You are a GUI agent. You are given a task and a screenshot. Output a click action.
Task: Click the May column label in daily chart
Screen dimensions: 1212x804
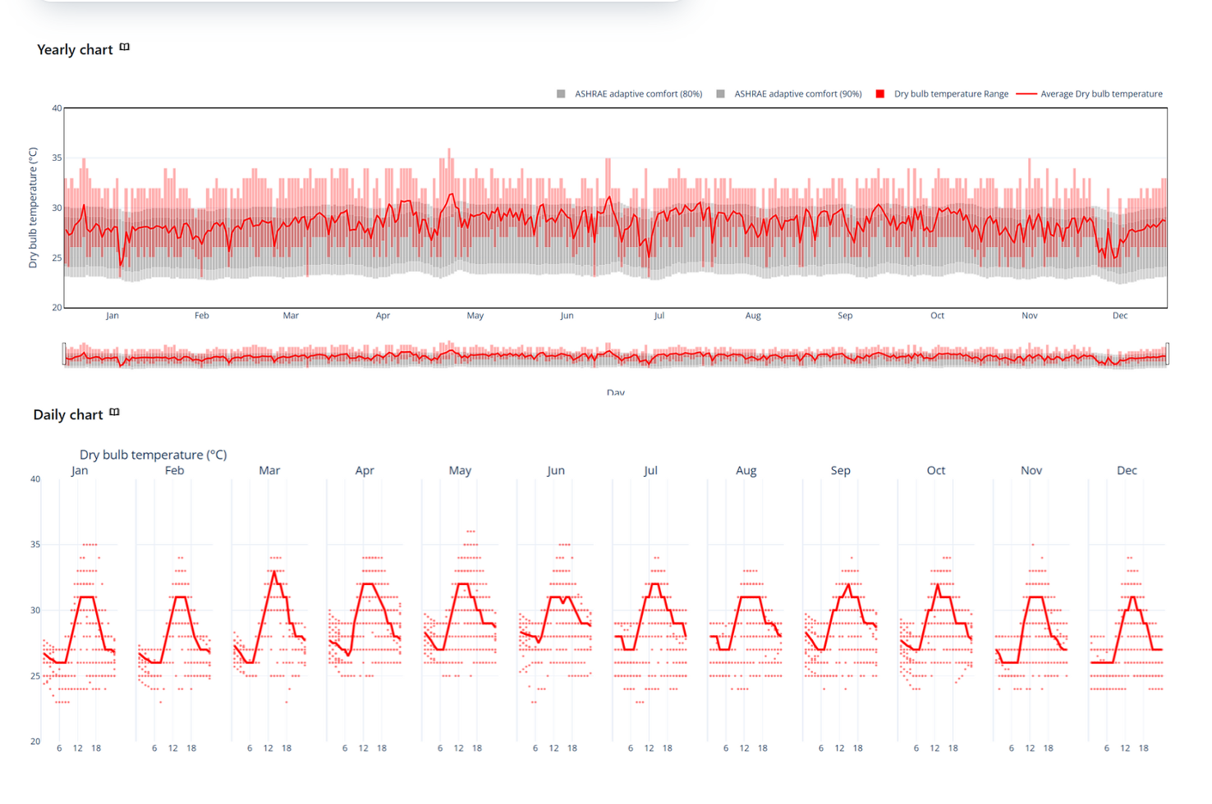[x=460, y=471]
